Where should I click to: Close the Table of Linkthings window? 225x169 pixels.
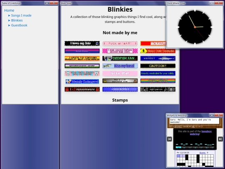54,3
